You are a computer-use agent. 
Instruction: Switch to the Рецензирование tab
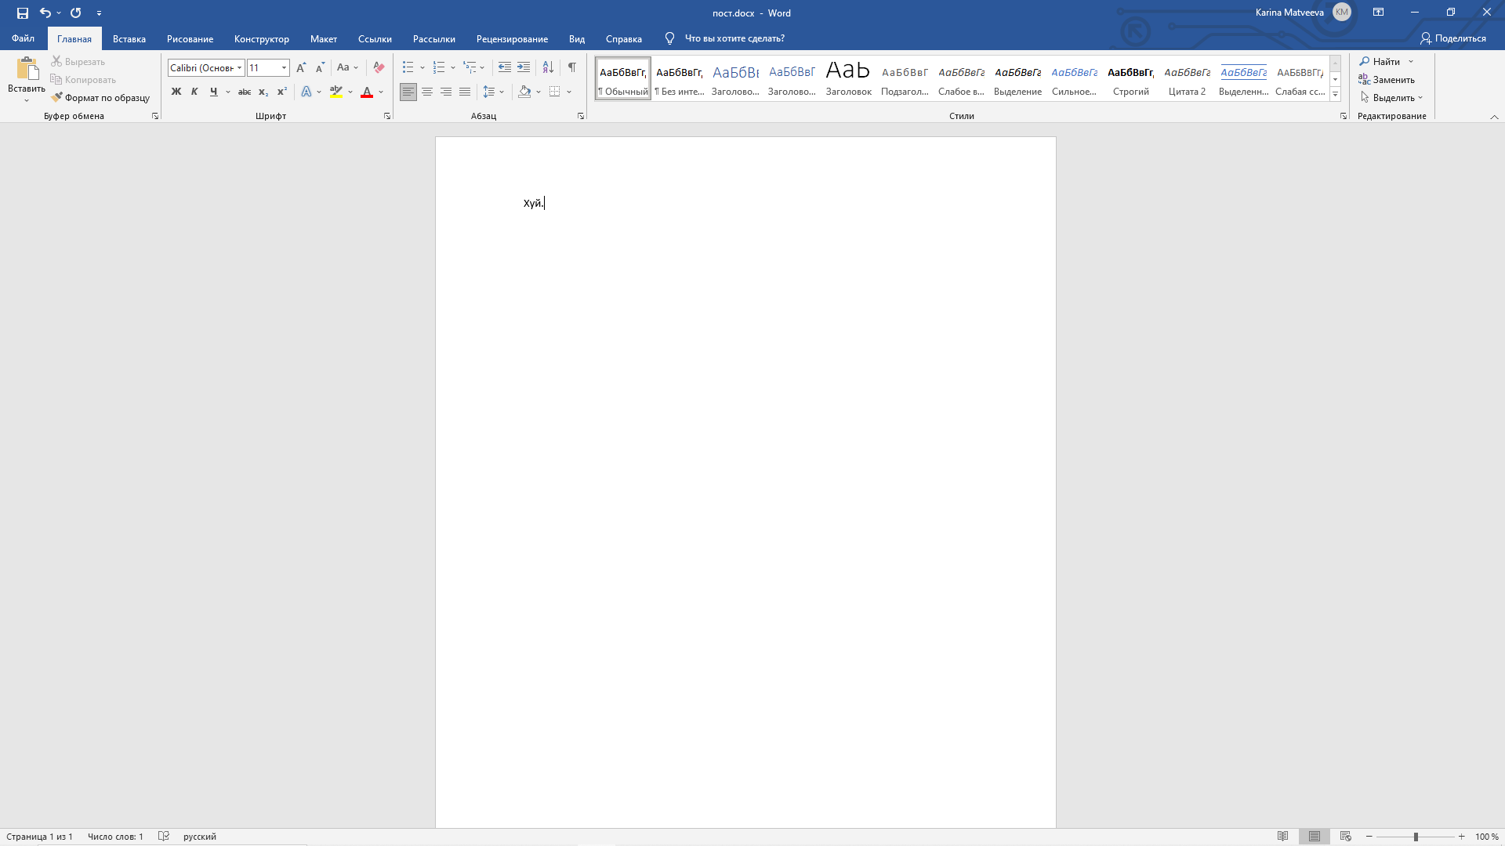512,38
